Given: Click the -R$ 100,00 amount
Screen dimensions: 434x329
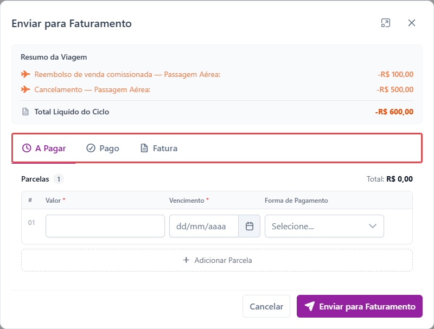Looking at the screenshot, I should 395,74.
